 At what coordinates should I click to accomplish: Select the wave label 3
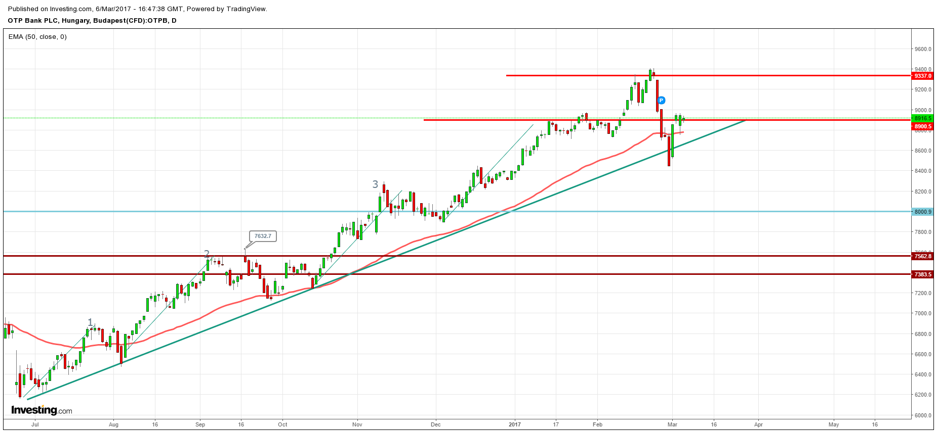coord(375,184)
